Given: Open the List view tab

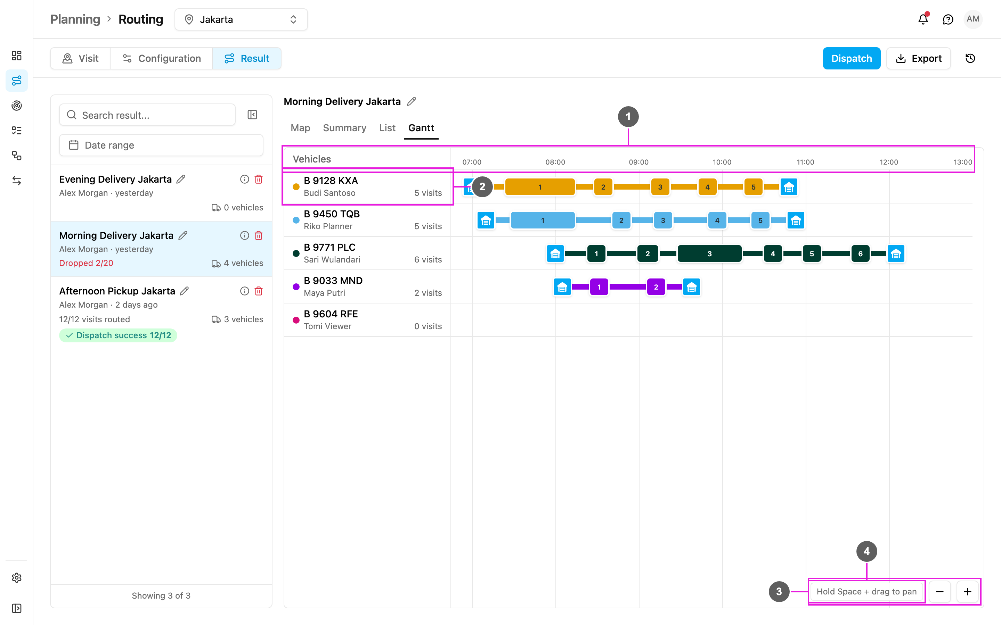Looking at the screenshot, I should (x=387, y=128).
